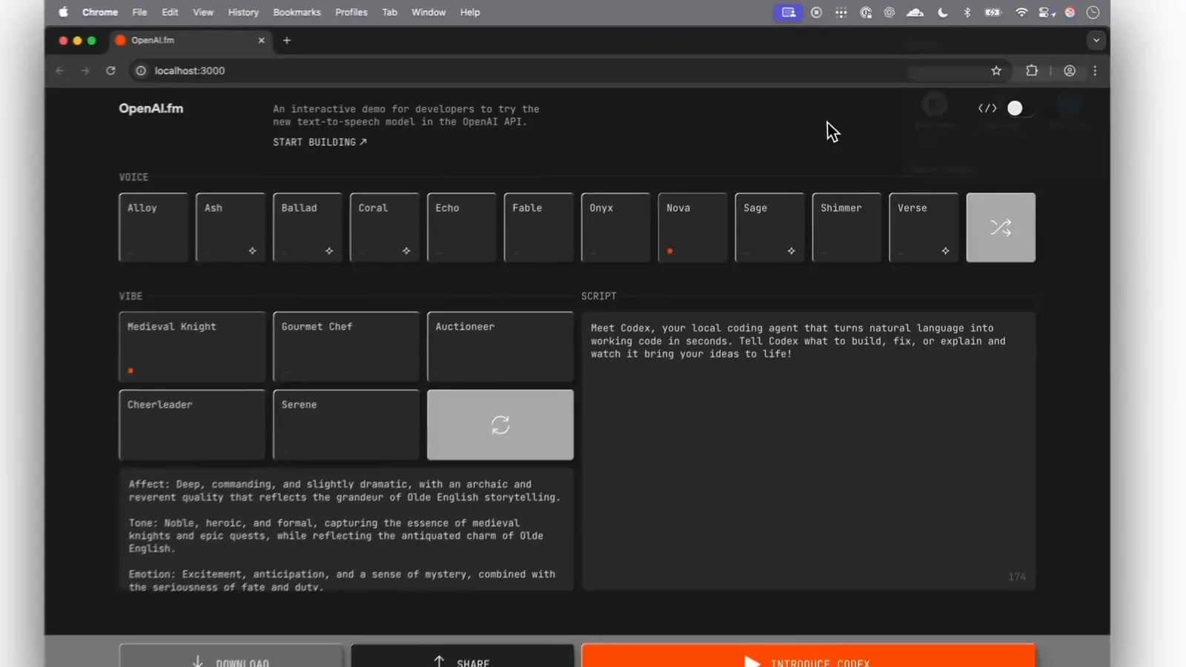Open a new browser tab

pyautogui.click(x=287, y=40)
